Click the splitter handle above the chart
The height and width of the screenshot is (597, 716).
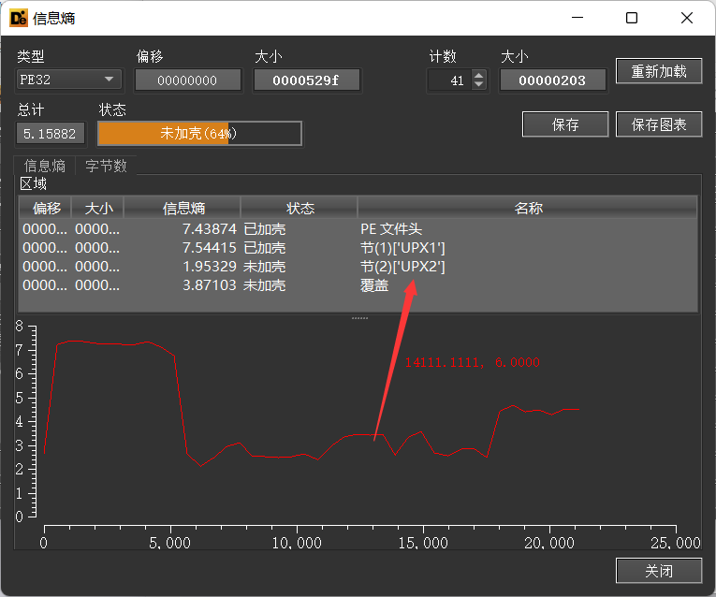click(x=359, y=317)
